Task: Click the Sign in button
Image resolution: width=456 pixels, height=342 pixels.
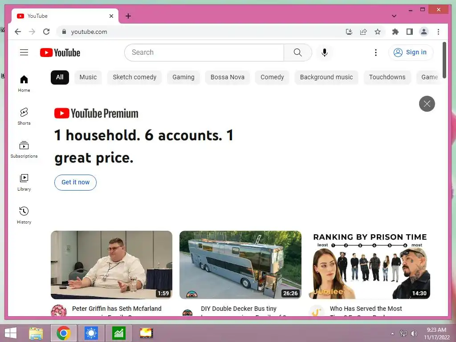Action: click(411, 53)
